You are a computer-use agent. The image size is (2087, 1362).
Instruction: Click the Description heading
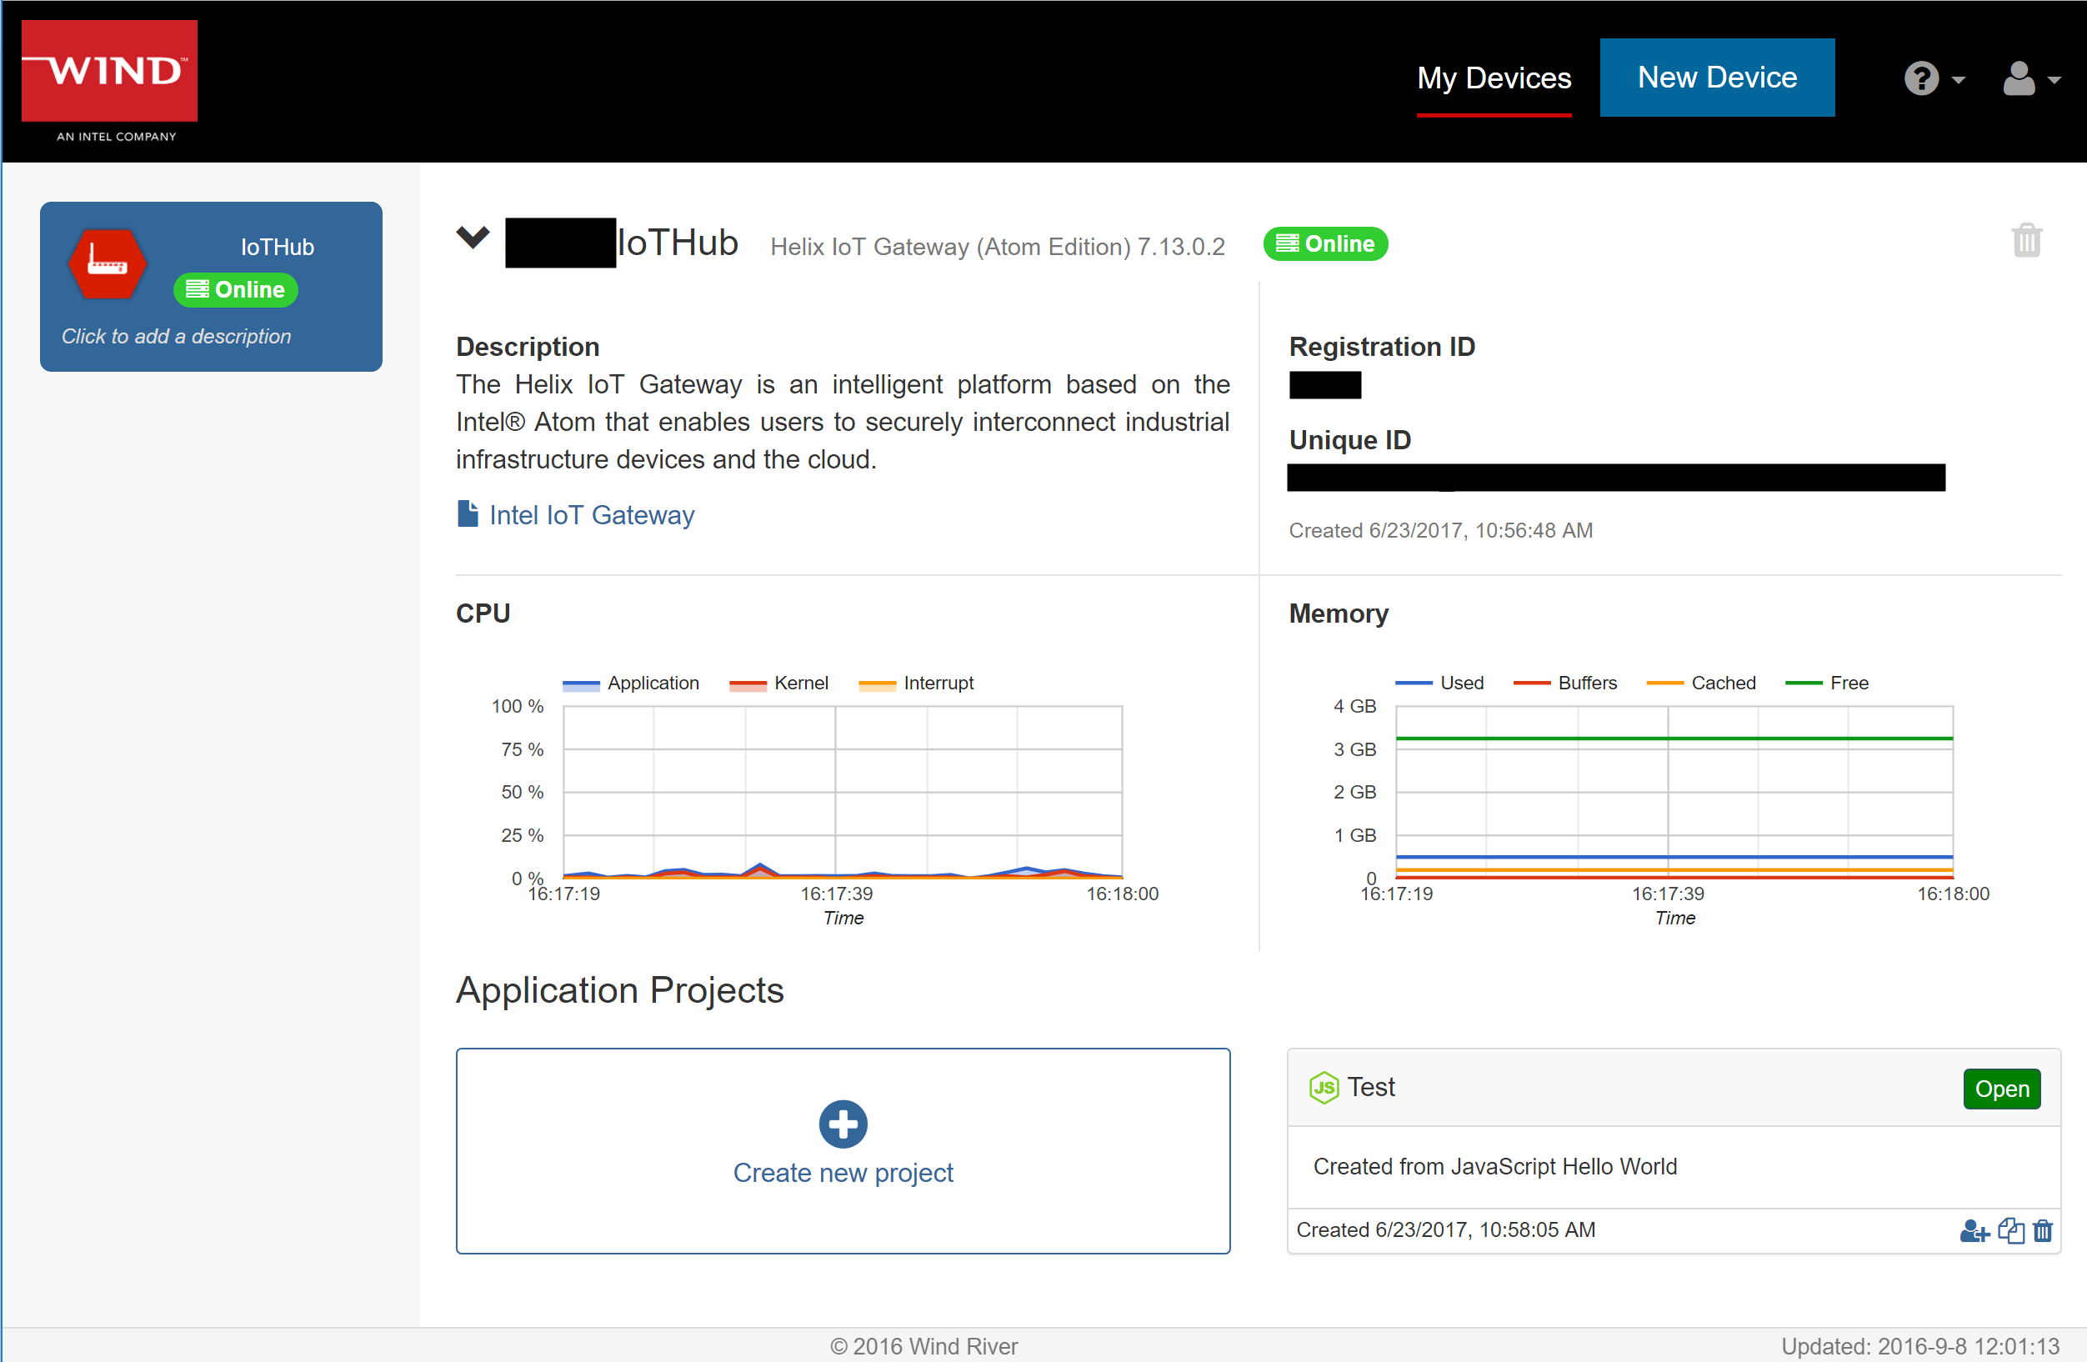[x=527, y=347]
